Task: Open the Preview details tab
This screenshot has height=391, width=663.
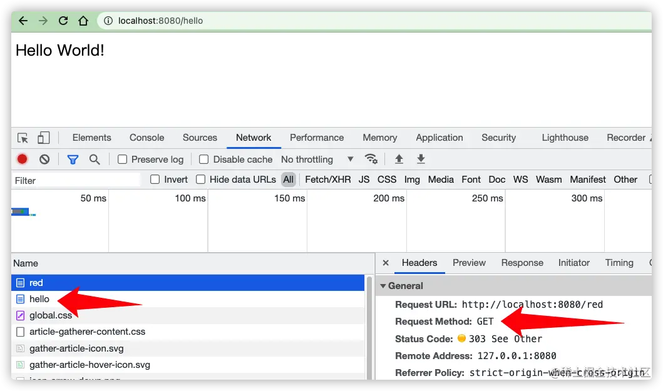Action: point(469,263)
